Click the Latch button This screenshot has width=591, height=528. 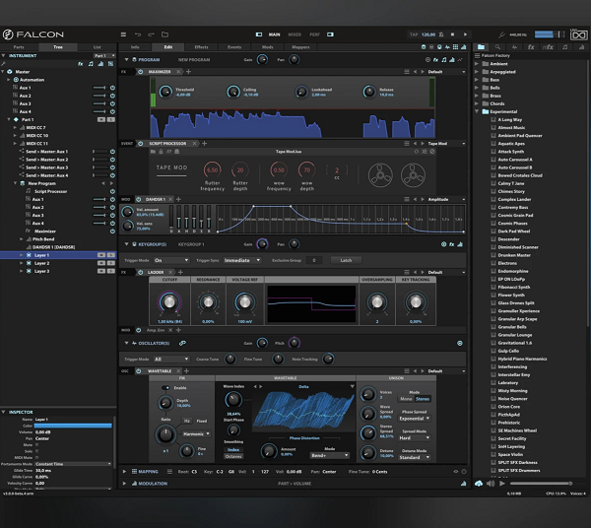coord(346,260)
